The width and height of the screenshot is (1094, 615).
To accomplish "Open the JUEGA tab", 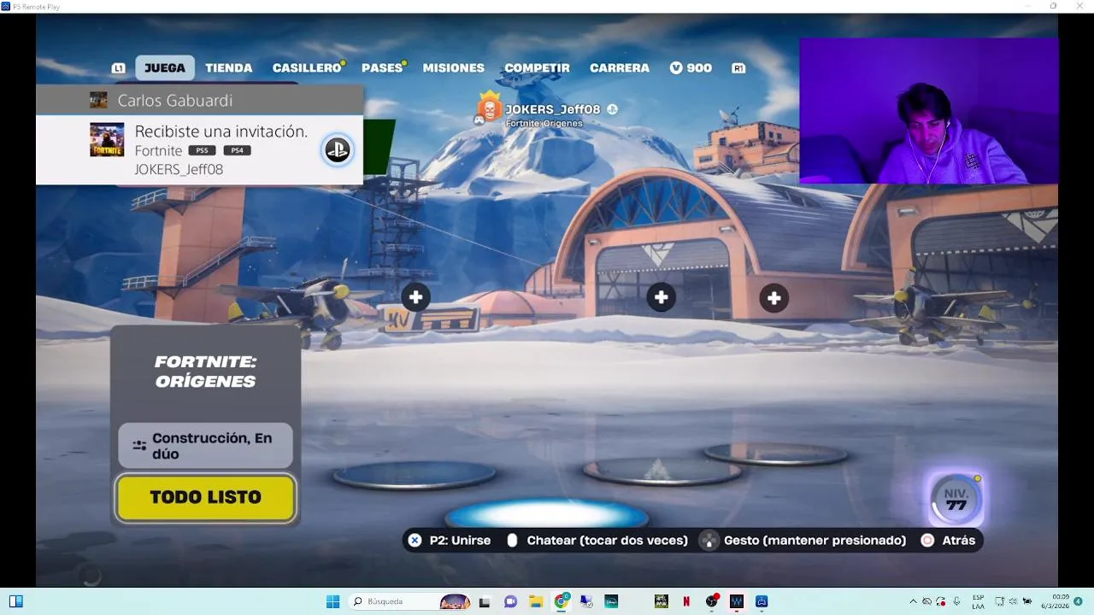I will click(165, 67).
